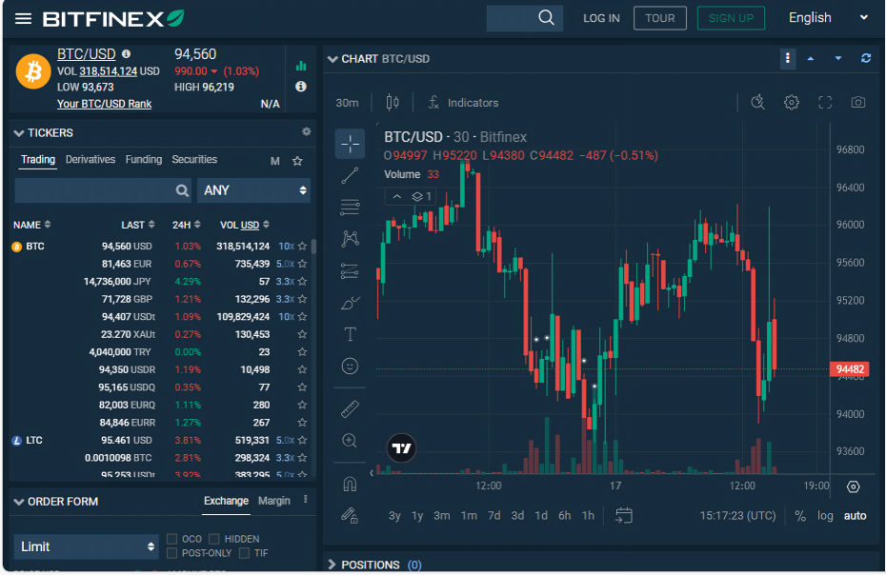
Task: Open chart settings gear icon
Action: [x=791, y=102]
